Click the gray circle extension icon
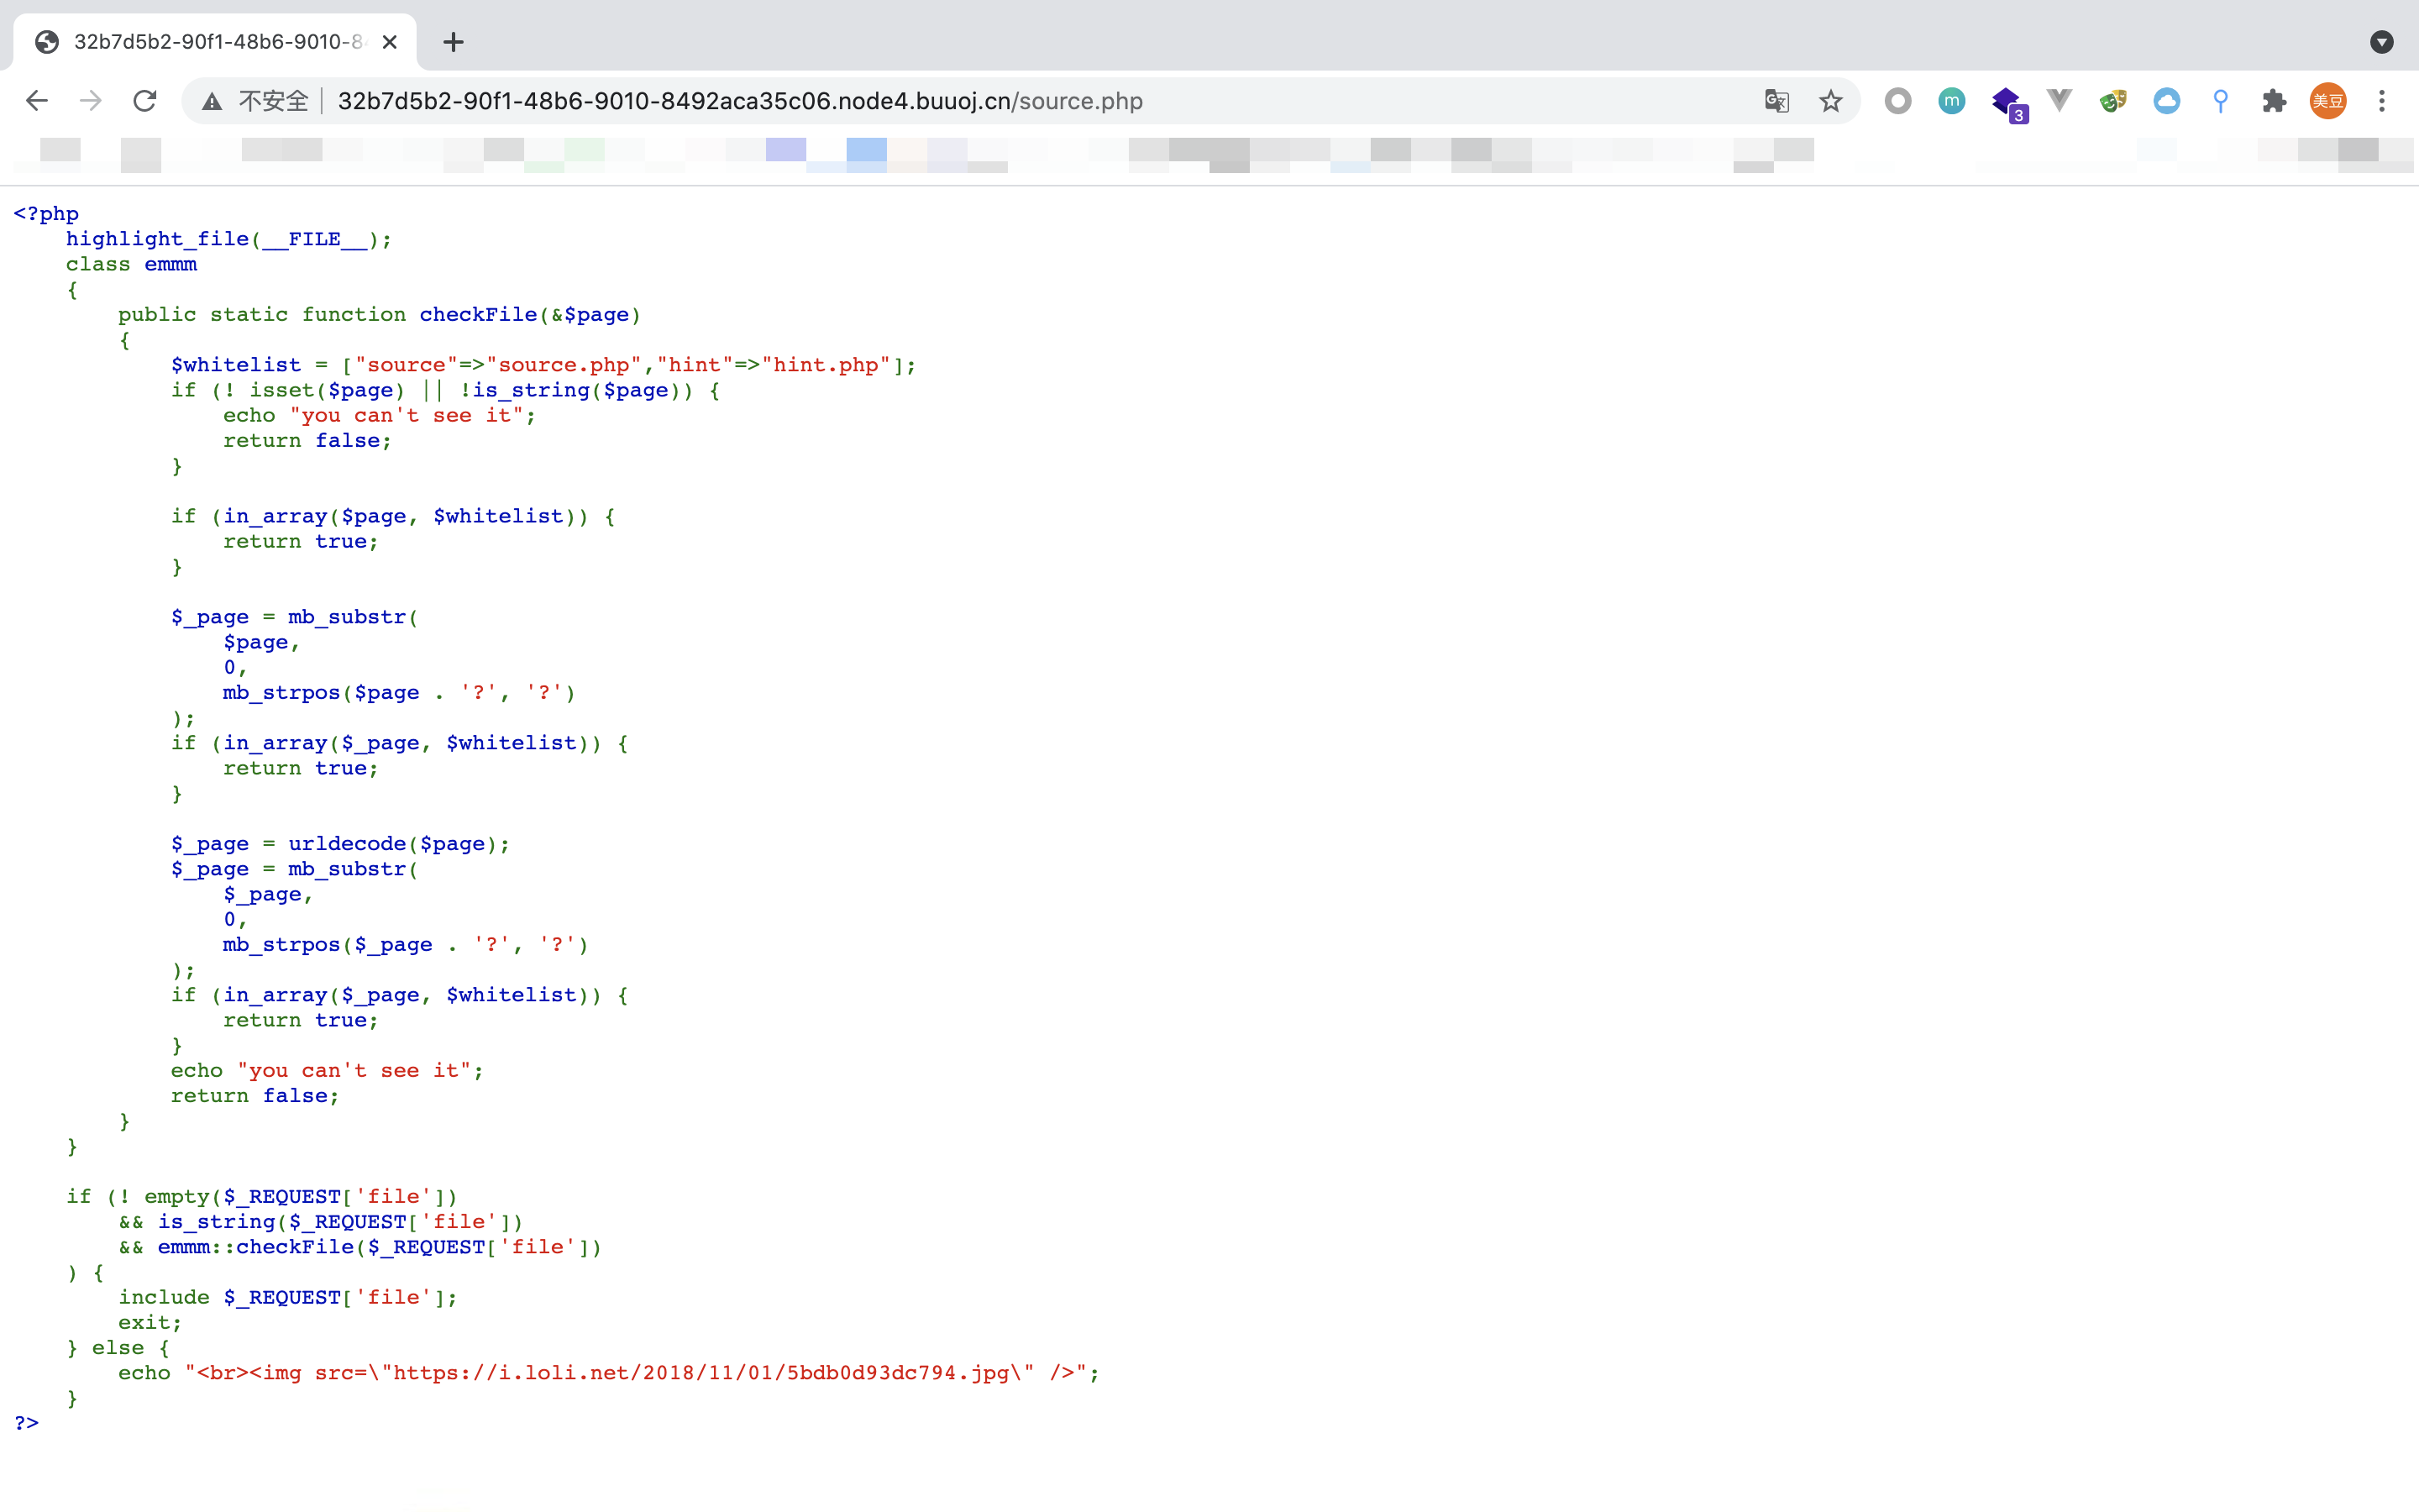The height and width of the screenshot is (1512, 2419). (x=1897, y=101)
